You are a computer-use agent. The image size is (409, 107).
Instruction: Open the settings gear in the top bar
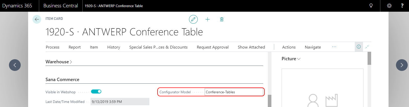tap(389, 6)
